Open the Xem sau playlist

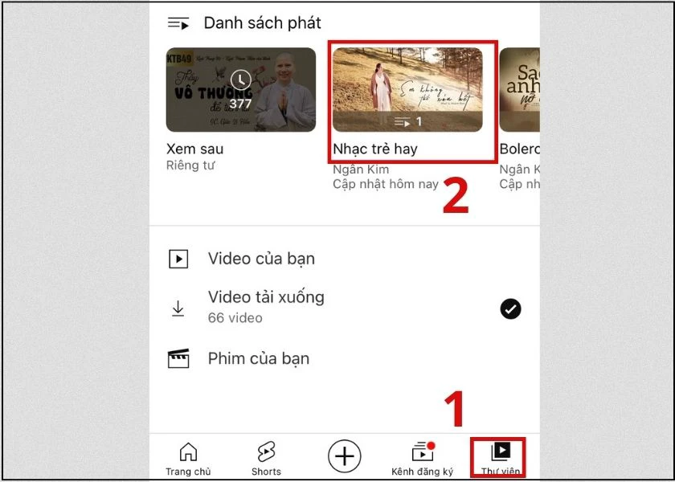(x=241, y=90)
